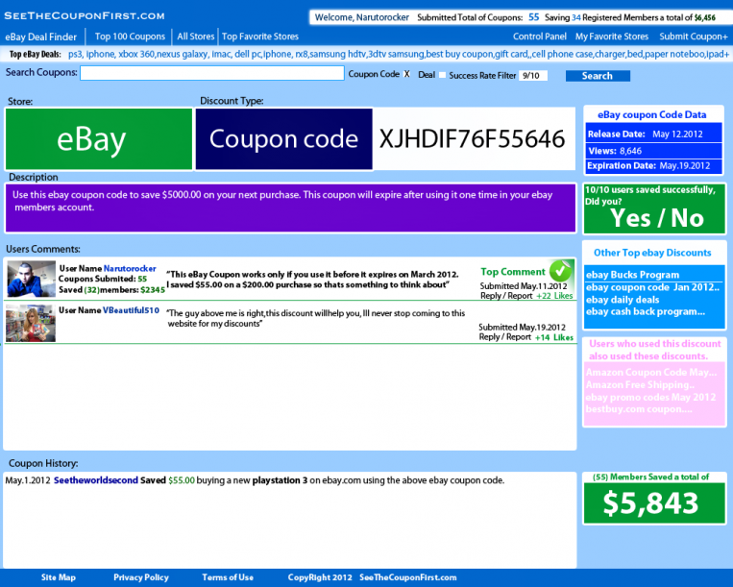Click the green eBay store tile

click(99, 138)
